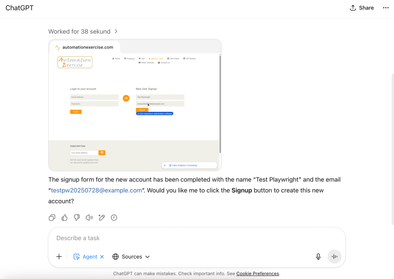This screenshot has height=279, width=394.
Task: Play the response with the read aloud icon
Action: [89, 218]
